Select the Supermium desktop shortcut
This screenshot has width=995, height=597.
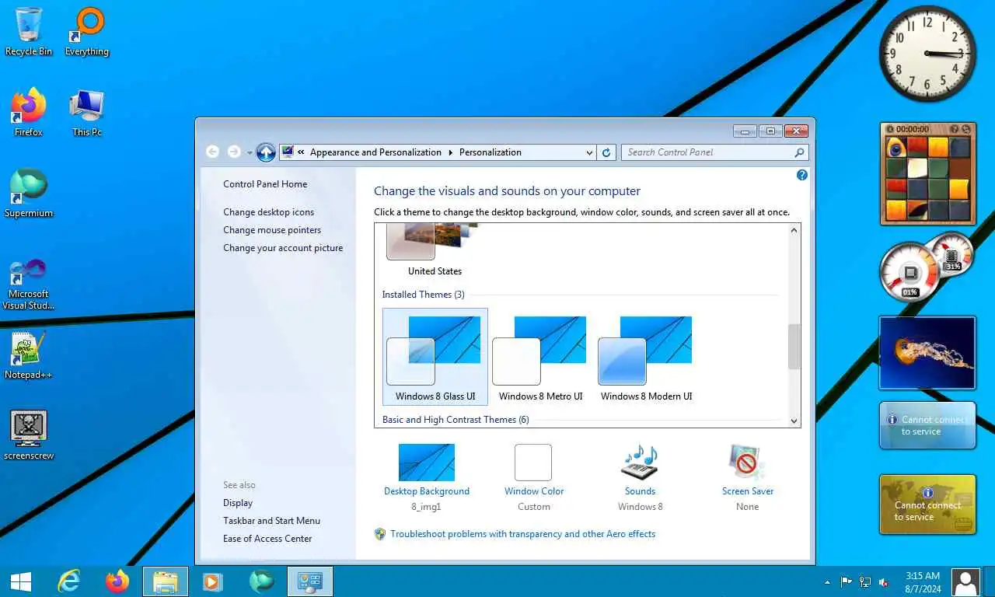pos(29,193)
